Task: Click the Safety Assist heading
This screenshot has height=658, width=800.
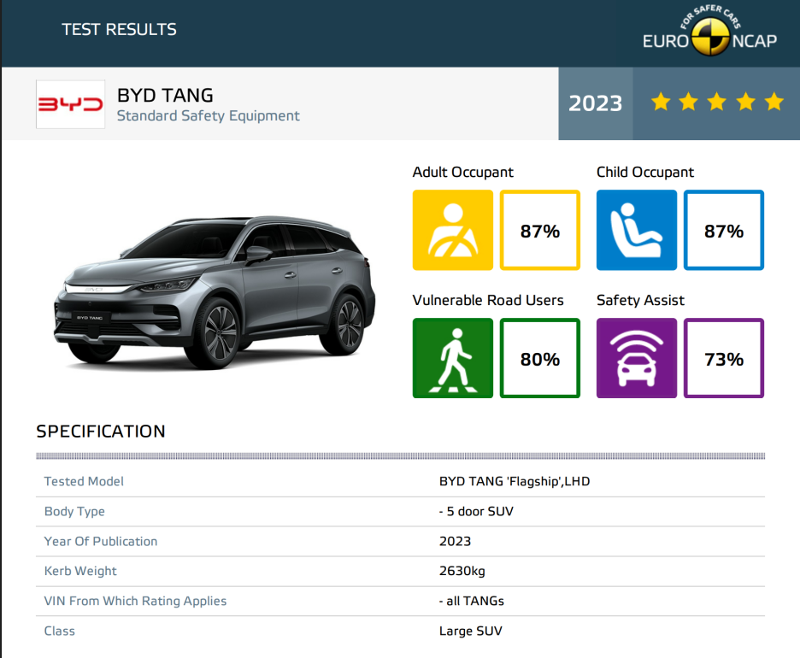Action: point(640,301)
